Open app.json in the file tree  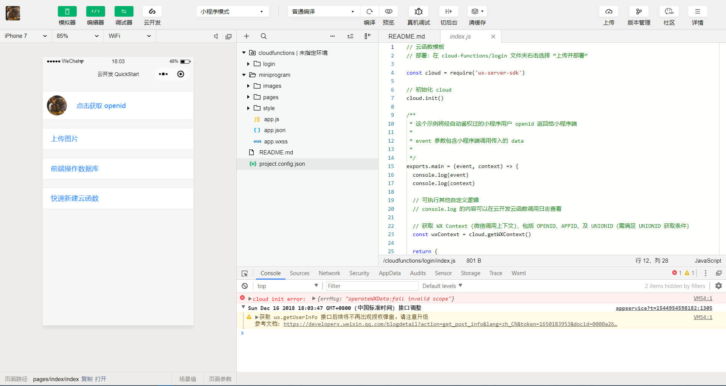pyautogui.click(x=275, y=130)
